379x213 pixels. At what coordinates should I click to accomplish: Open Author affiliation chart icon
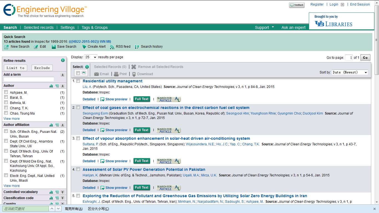(x=51, y=125)
